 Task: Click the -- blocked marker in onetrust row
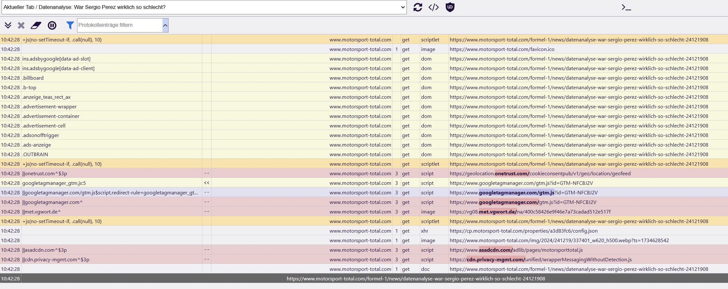(207, 173)
